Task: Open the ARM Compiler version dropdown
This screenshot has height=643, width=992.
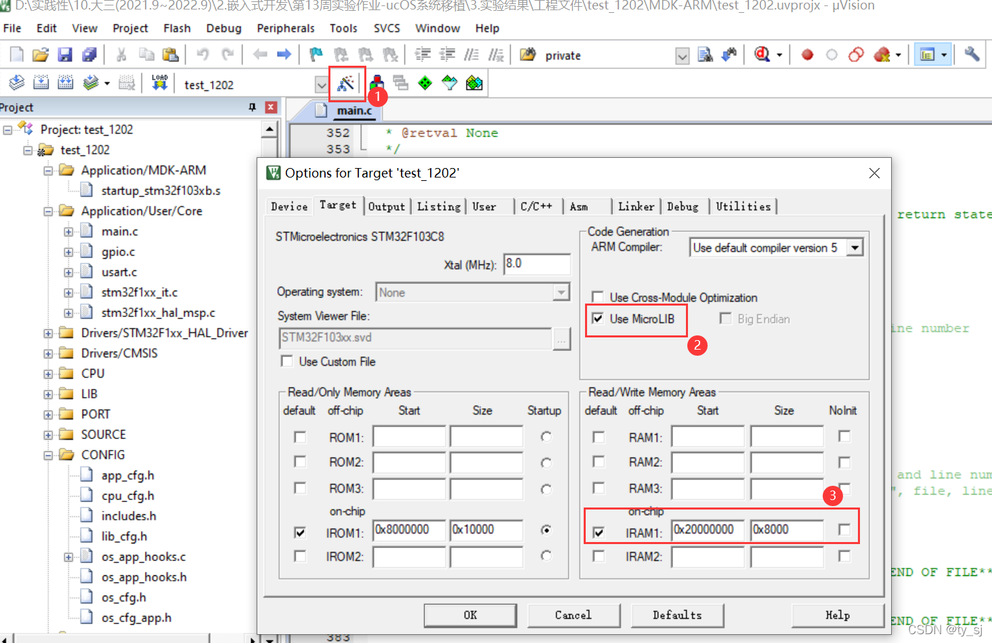Action: [855, 248]
